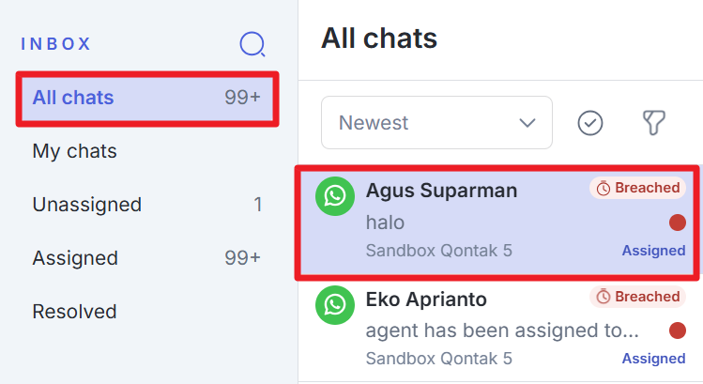Open the Newest sort dropdown
Image resolution: width=703 pixels, height=384 pixels.
436,123
